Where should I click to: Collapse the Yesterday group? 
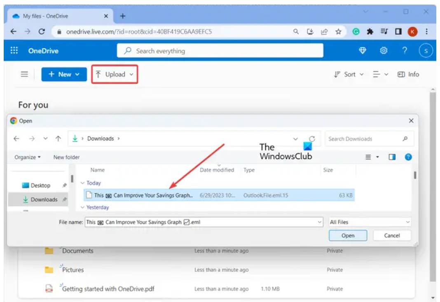tap(82, 207)
